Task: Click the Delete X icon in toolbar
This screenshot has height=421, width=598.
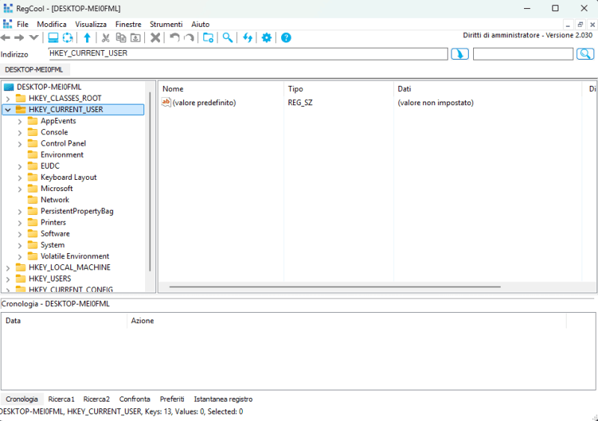Action: tap(155, 38)
